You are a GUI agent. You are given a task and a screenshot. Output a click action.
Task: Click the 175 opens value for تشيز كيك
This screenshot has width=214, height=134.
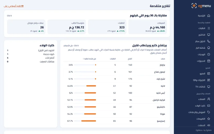tap(130, 79)
